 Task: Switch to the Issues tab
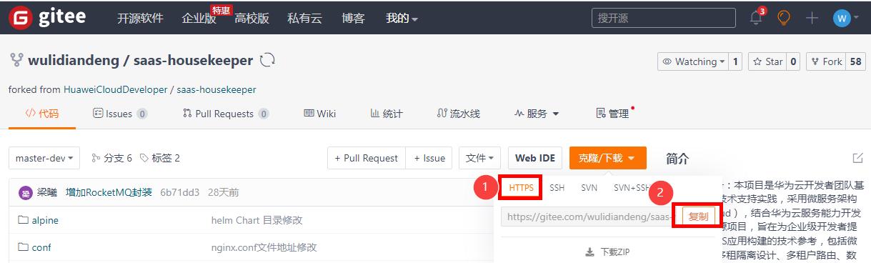tap(120, 113)
